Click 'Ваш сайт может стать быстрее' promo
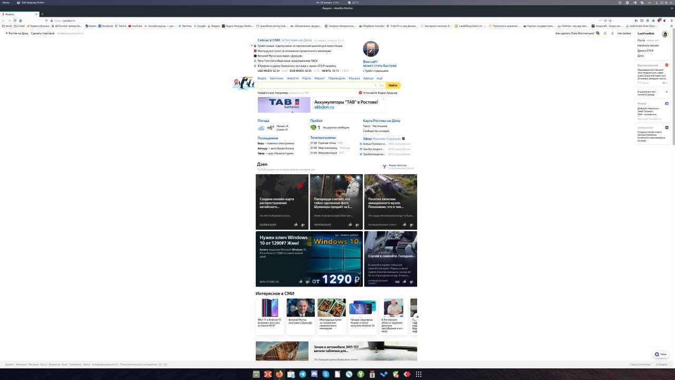Viewport: 675px width, 380px height. click(380, 64)
